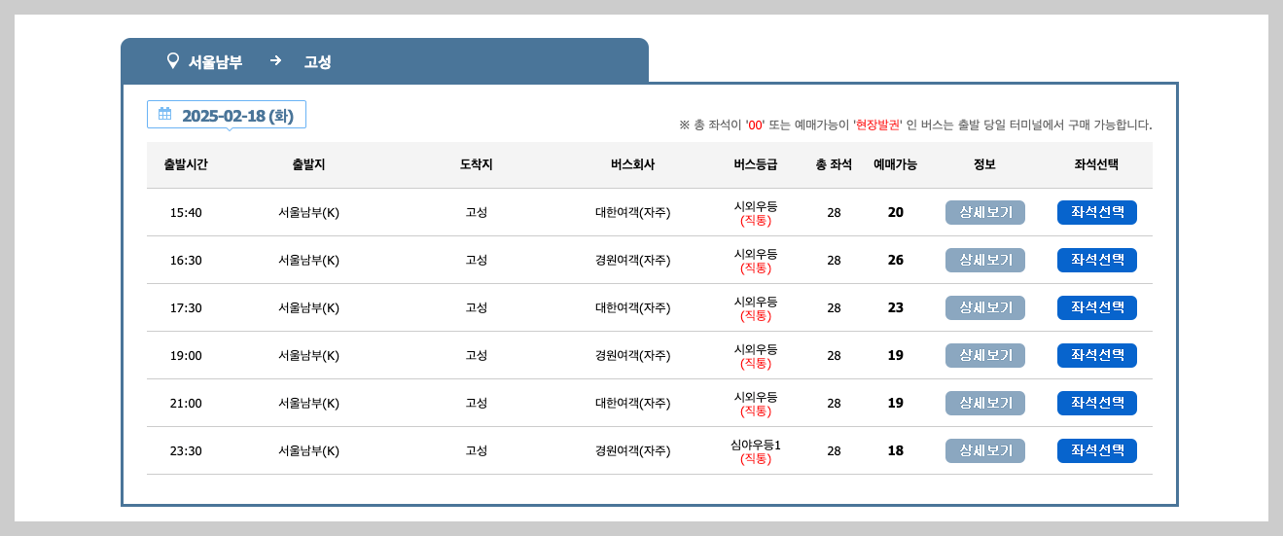Image resolution: width=1283 pixels, height=536 pixels.
Task: Click the 출발시간 column header
Action: [186, 164]
